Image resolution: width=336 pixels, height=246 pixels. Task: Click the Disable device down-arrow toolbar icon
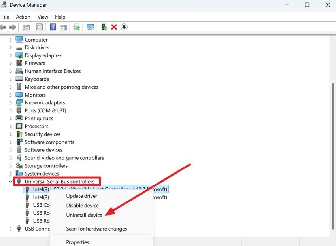(124, 27)
